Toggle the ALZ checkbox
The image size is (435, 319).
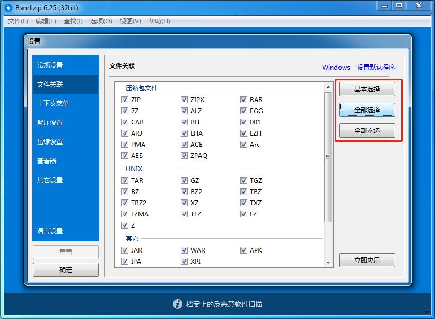[x=184, y=111]
